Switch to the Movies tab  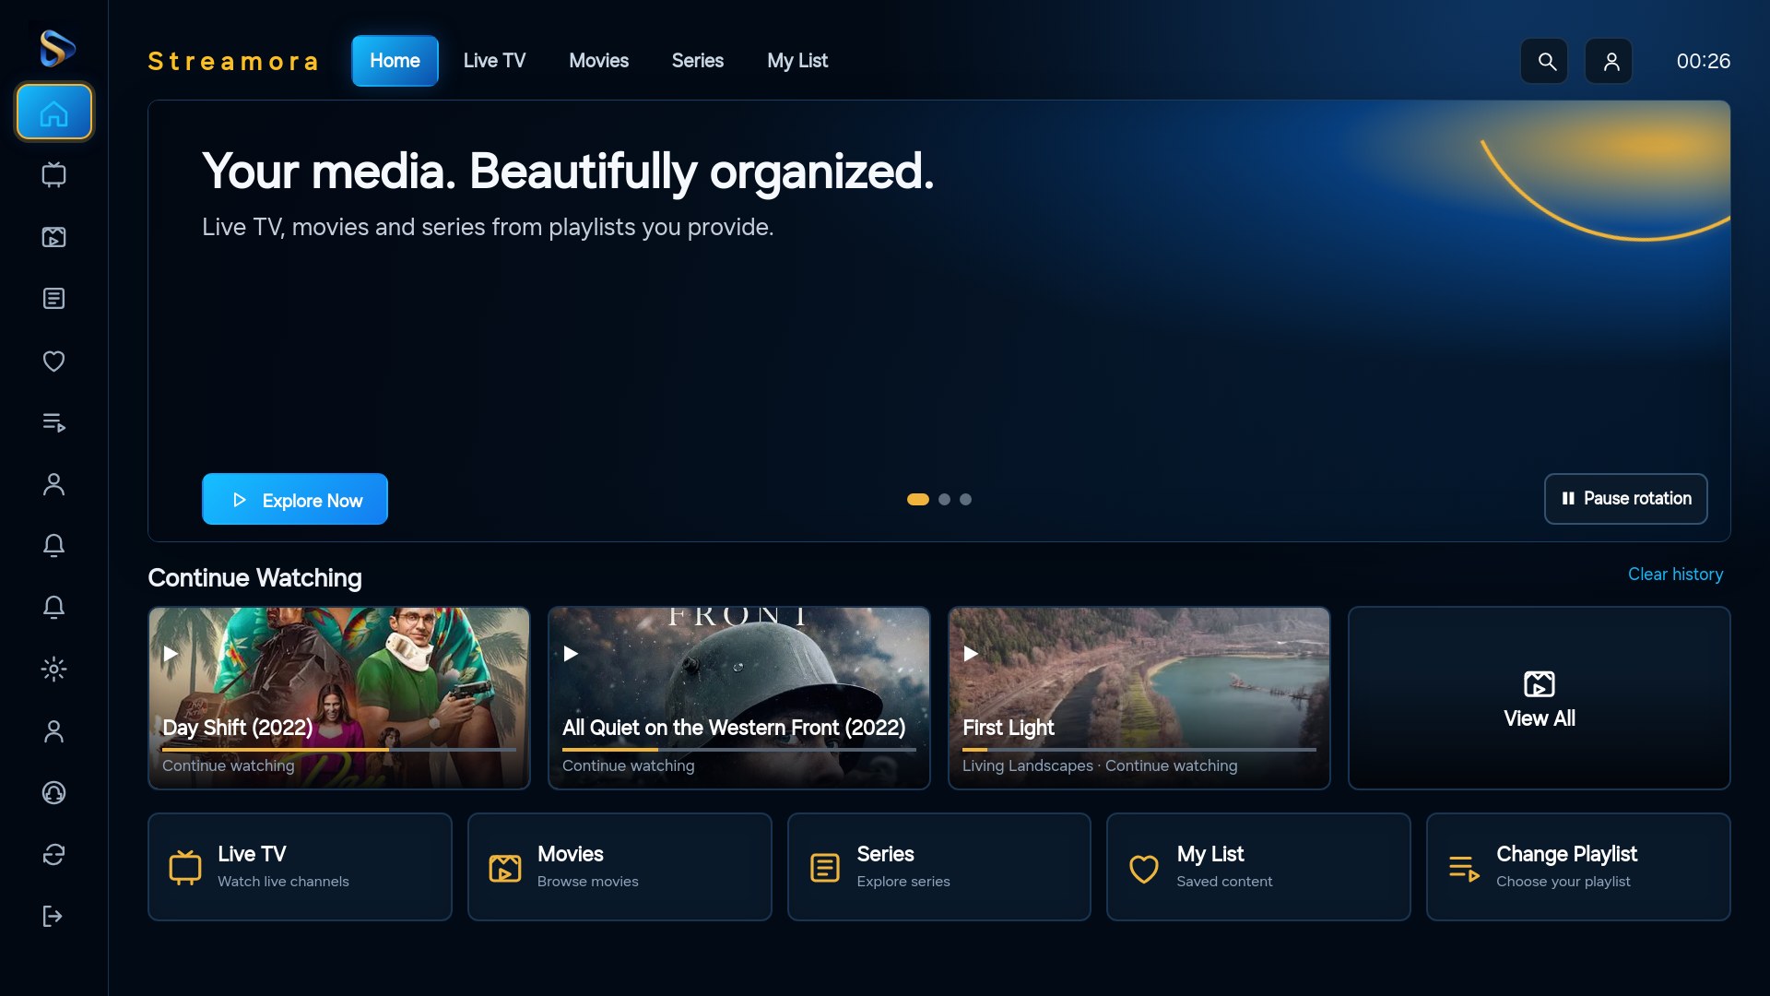pyautogui.click(x=598, y=61)
